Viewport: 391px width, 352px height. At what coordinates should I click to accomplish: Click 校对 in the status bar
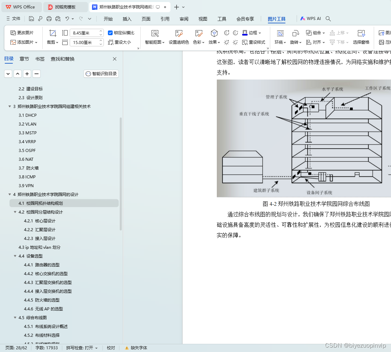(x=111, y=348)
